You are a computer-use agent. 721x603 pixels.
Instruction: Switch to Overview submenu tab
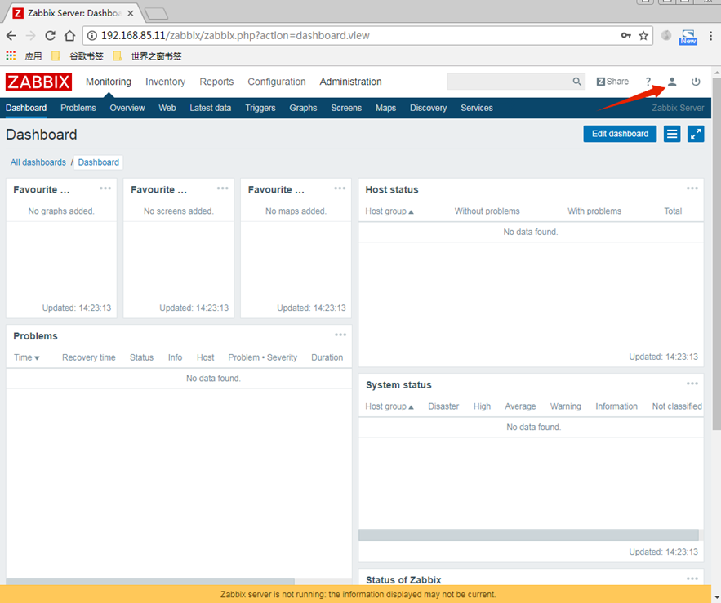(x=127, y=108)
